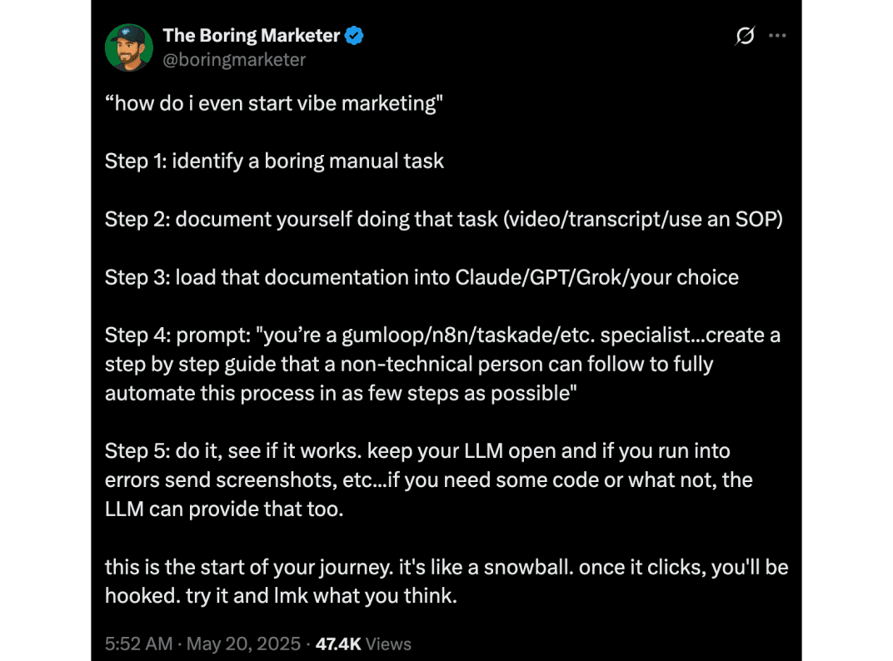This screenshot has width=893, height=661.
Task: Click the Views label
Action: coord(388,644)
